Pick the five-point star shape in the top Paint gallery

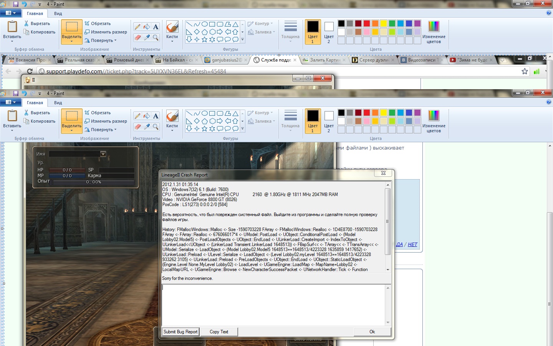[x=205, y=39]
